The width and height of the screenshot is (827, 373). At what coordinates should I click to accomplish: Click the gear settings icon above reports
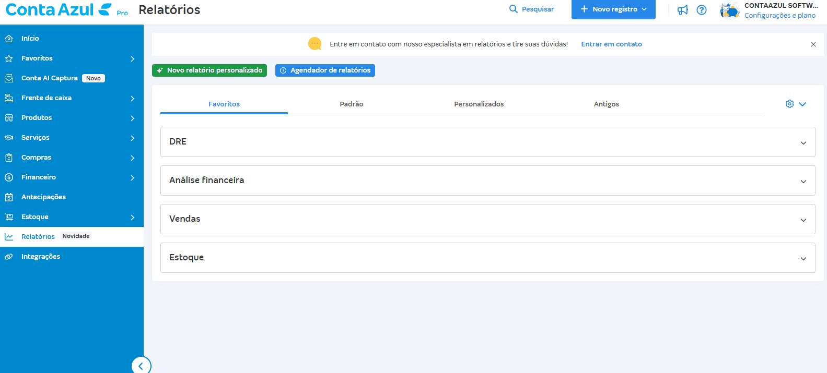click(x=789, y=104)
